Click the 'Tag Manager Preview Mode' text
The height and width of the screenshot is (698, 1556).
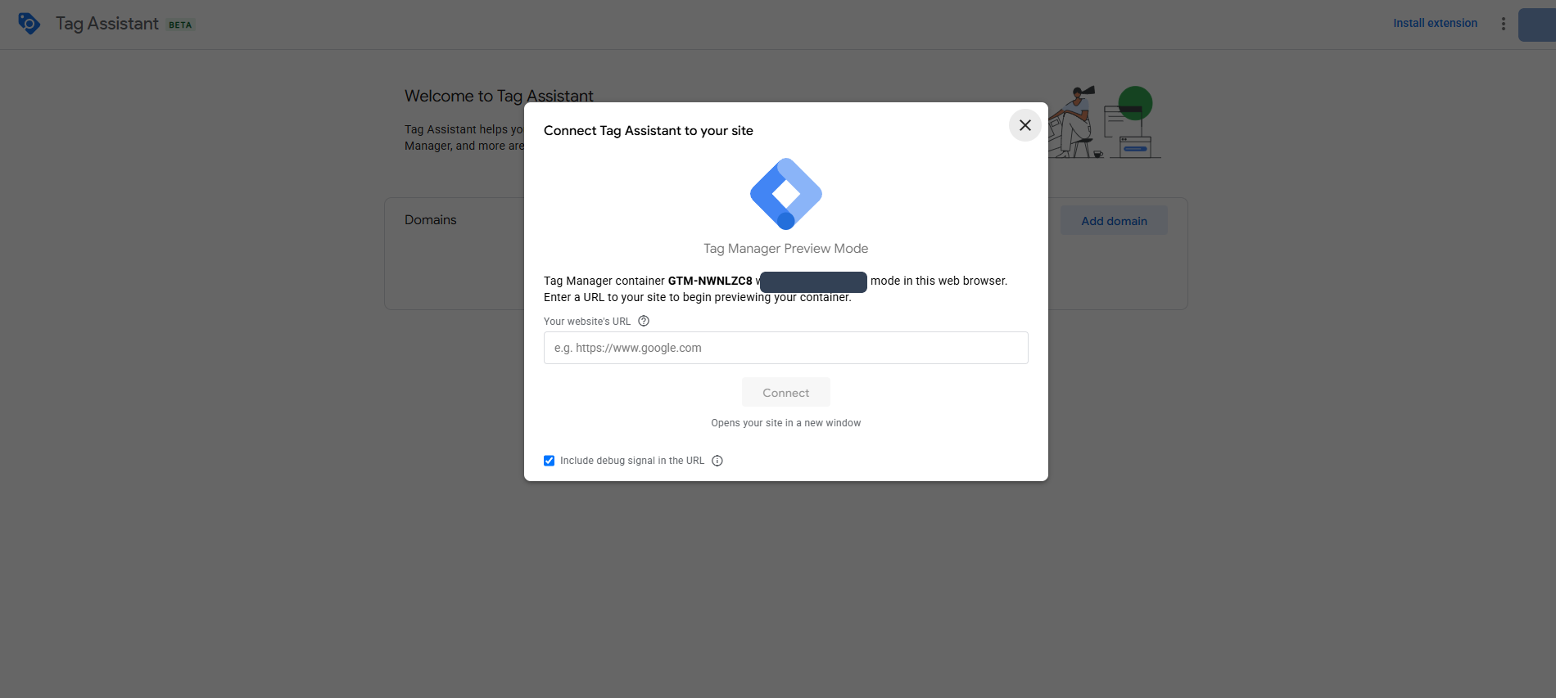click(785, 249)
